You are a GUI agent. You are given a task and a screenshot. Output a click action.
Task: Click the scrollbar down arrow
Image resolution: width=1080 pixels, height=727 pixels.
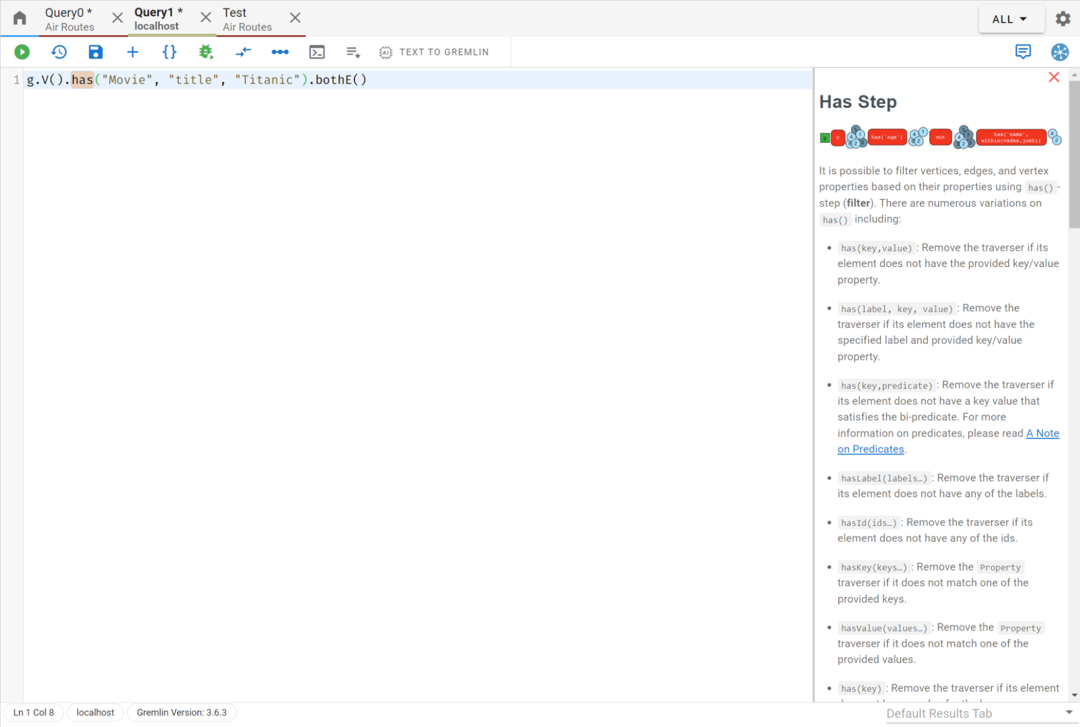pyautogui.click(x=1074, y=695)
